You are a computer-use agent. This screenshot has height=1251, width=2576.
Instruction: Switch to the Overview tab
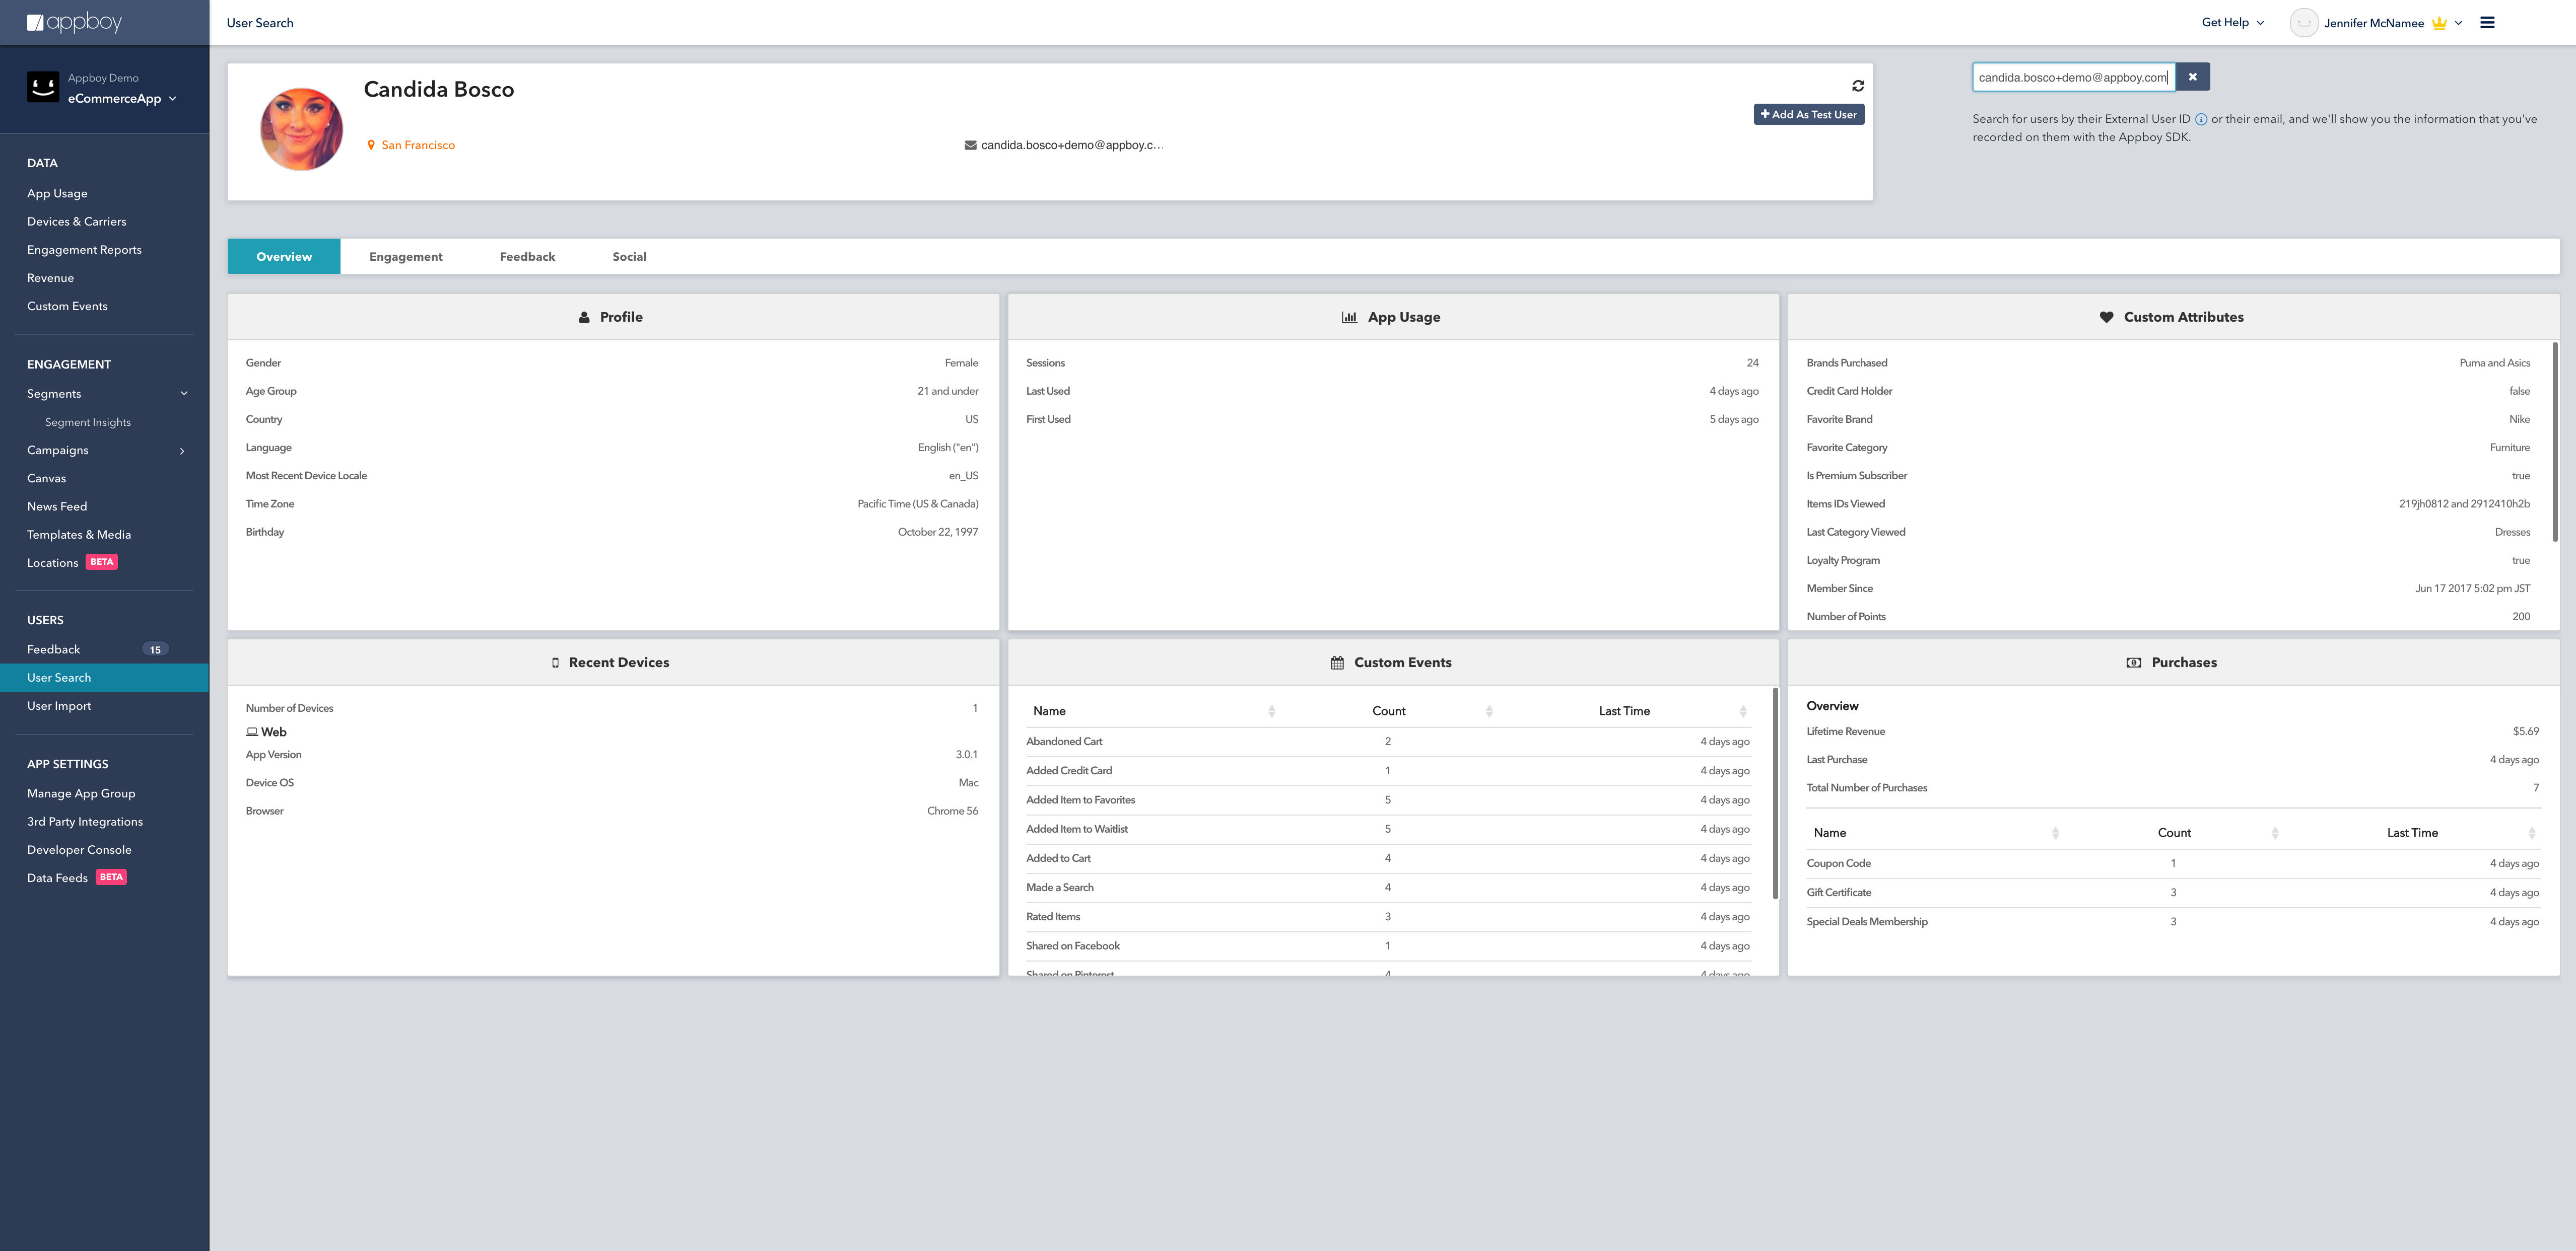284,257
